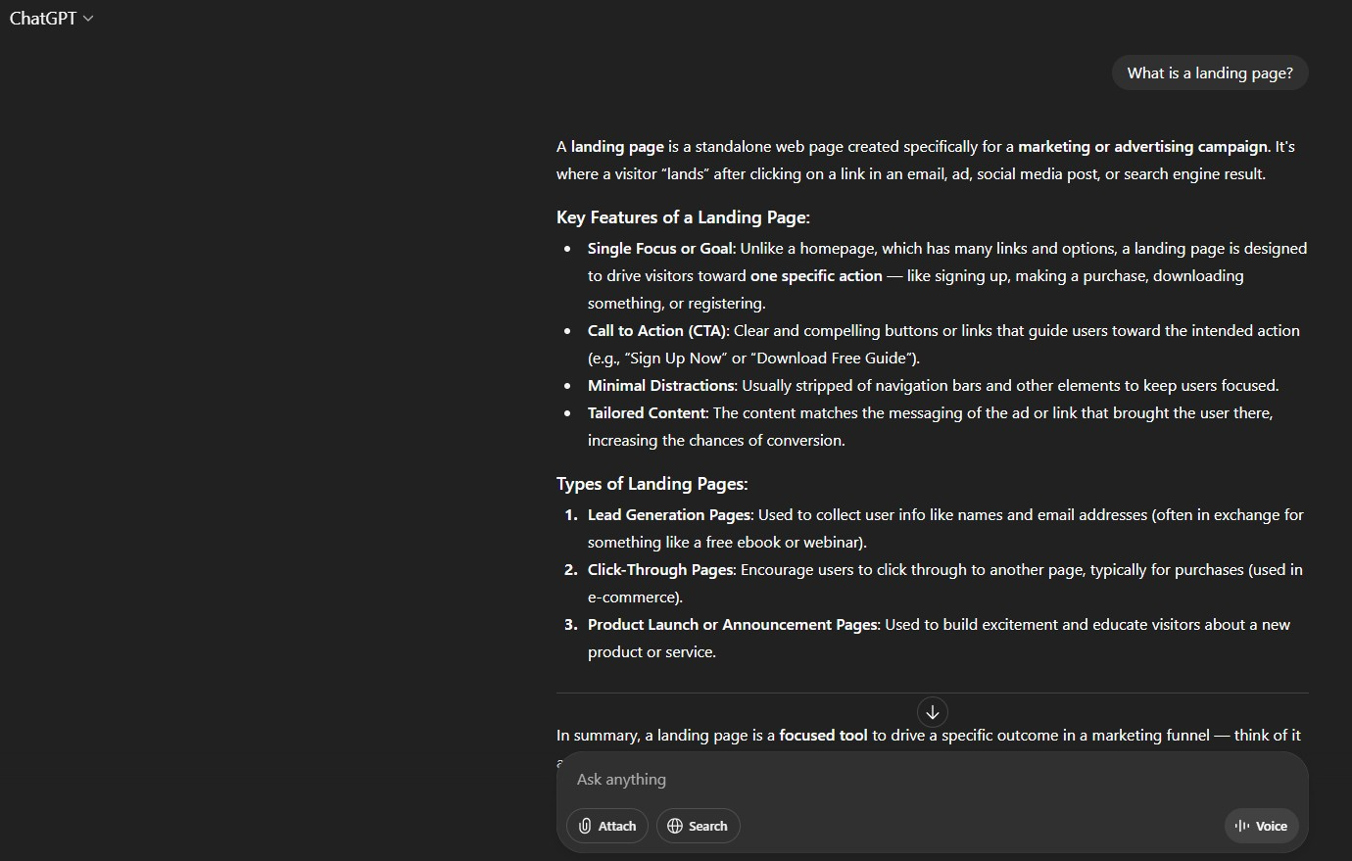The height and width of the screenshot is (861, 1352).
Task: Click the "Key Features of a Landing Page" heading
Action: click(683, 217)
